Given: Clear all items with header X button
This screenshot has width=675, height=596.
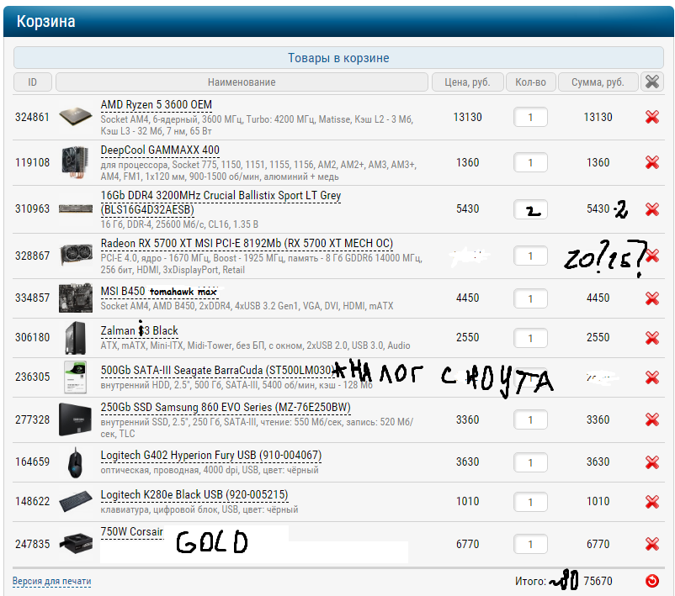Looking at the screenshot, I should [652, 82].
